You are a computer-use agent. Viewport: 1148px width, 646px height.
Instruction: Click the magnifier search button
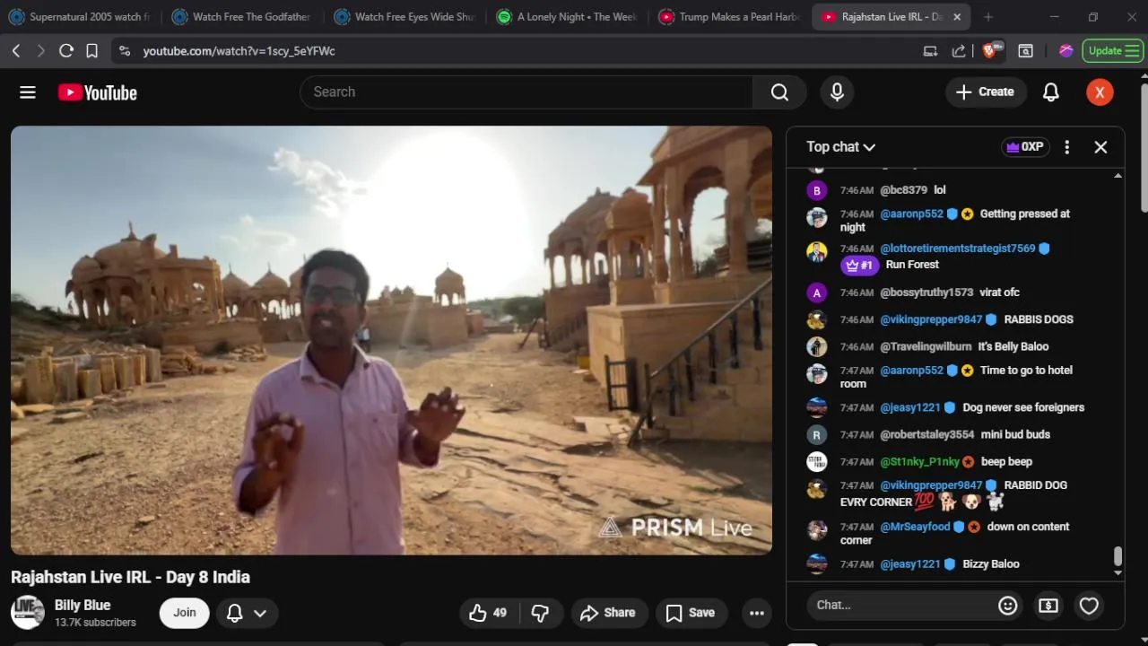(x=779, y=92)
